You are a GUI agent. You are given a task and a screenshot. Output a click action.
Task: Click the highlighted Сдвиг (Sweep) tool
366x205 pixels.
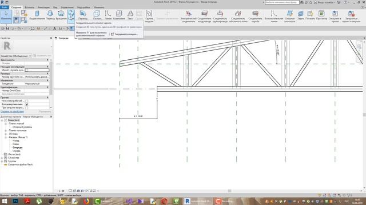[x=71, y=16]
